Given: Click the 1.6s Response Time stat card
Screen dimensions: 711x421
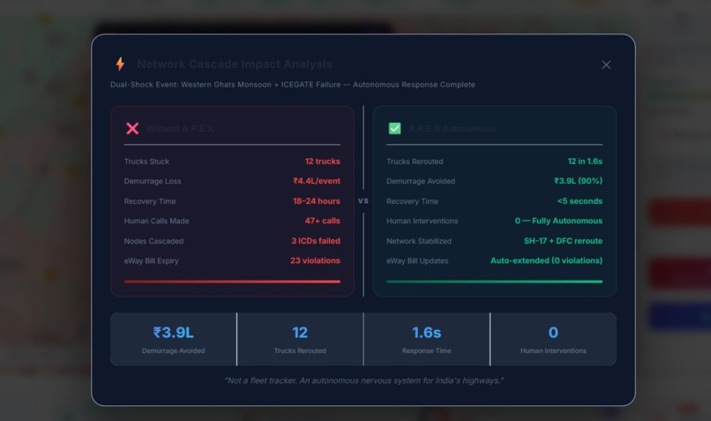Looking at the screenshot, I should coord(426,339).
